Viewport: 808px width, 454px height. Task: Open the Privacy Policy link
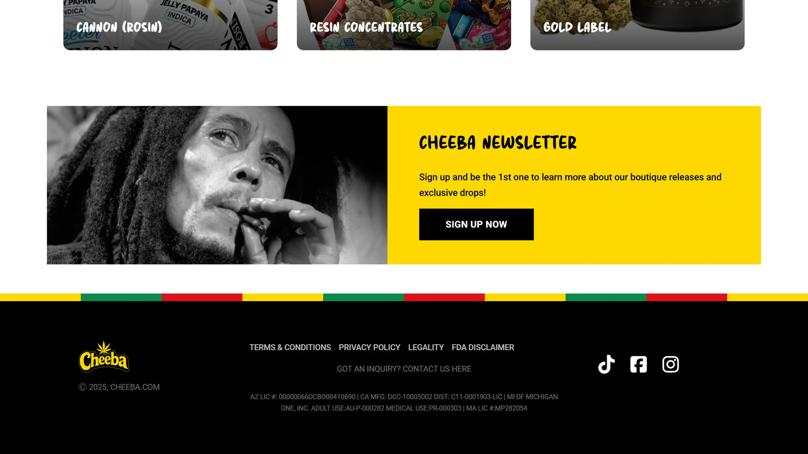pyautogui.click(x=369, y=347)
